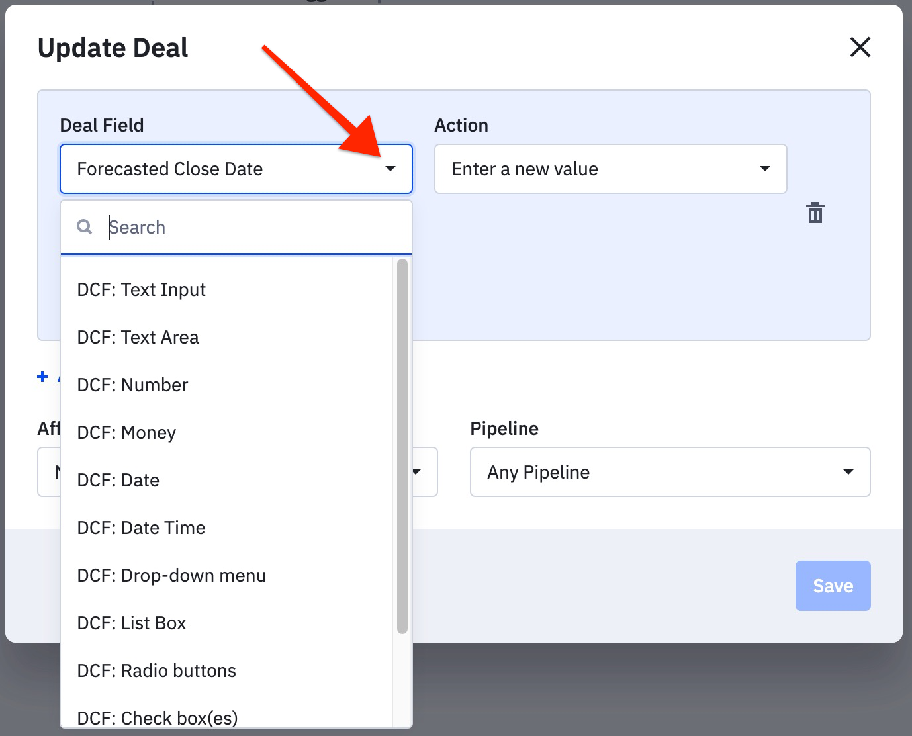Collapse the Deal Field dropdown arrow
The width and height of the screenshot is (912, 736).
(x=390, y=169)
